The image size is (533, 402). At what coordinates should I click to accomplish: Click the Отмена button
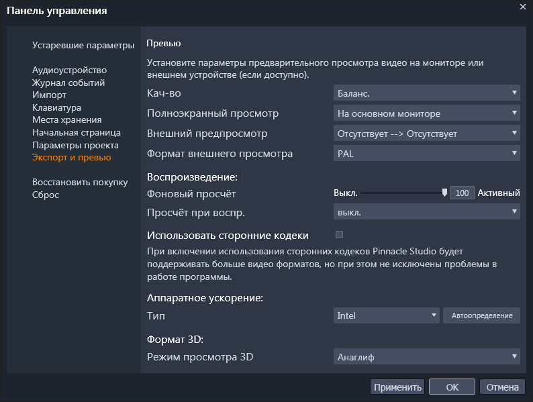point(503,387)
